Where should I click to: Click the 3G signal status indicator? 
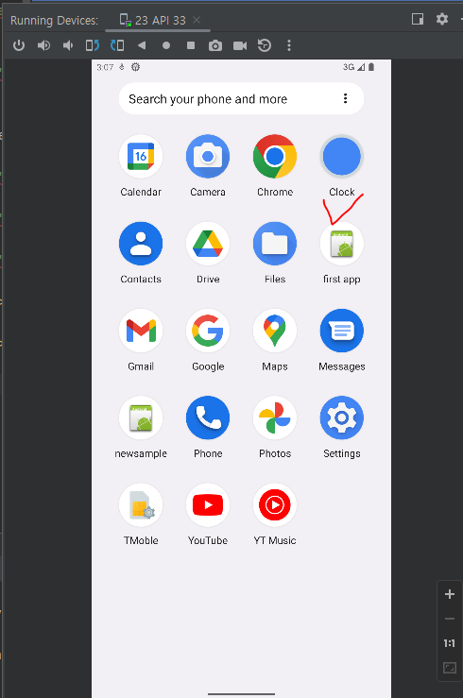point(353,67)
